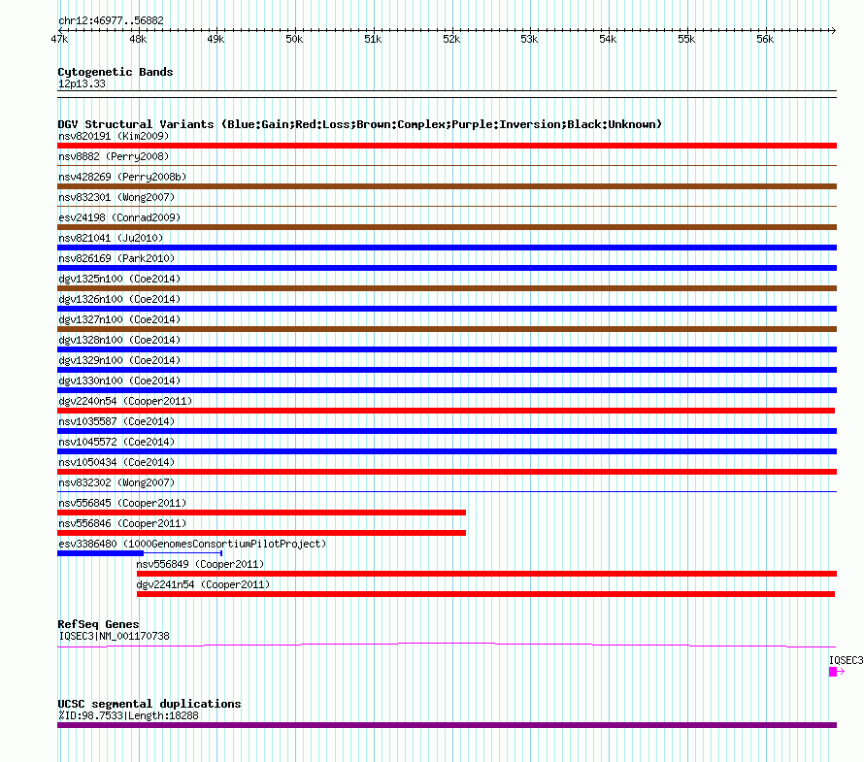The image size is (864, 762).
Task: Click the thick blue esv3386480 segment
Action: click(100, 553)
